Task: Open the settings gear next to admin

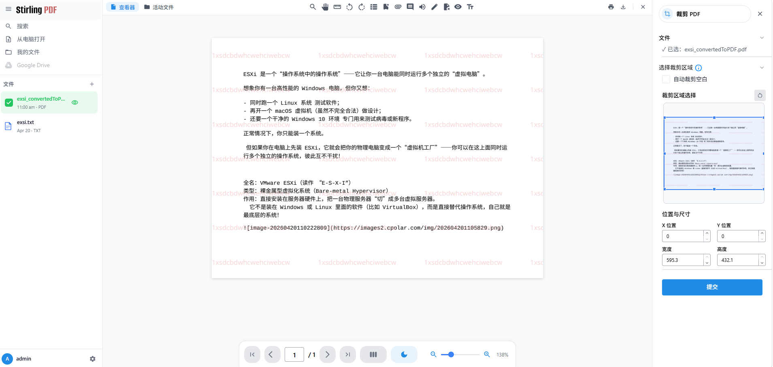Action: (93, 359)
